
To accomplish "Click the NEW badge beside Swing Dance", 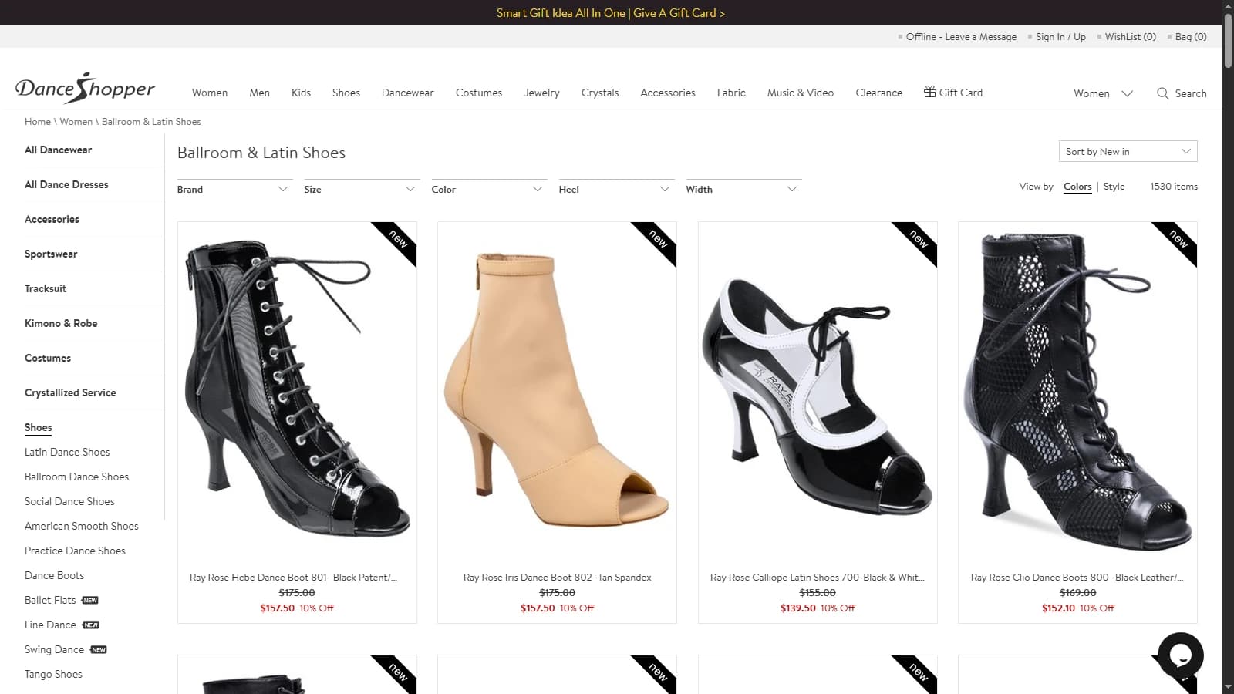I will click(x=99, y=649).
